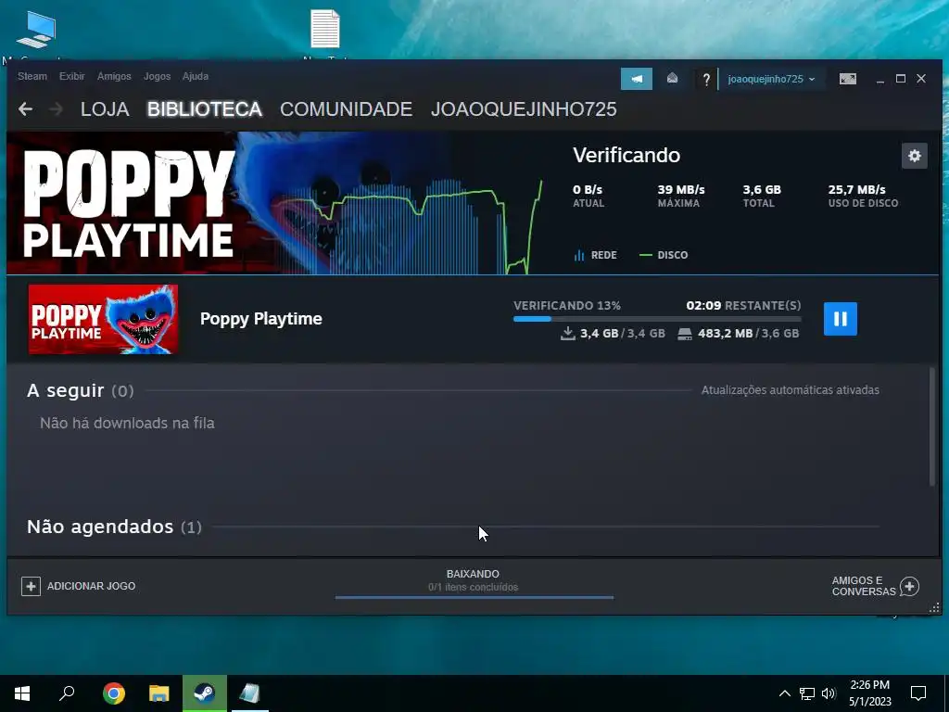The image size is (949, 712).
Task: Click the download size icon beside 3,4 GB
Action: point(568,333)
